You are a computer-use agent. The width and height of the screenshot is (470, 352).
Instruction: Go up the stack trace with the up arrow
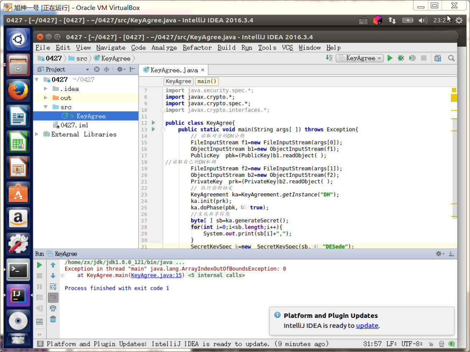point(53,265)
